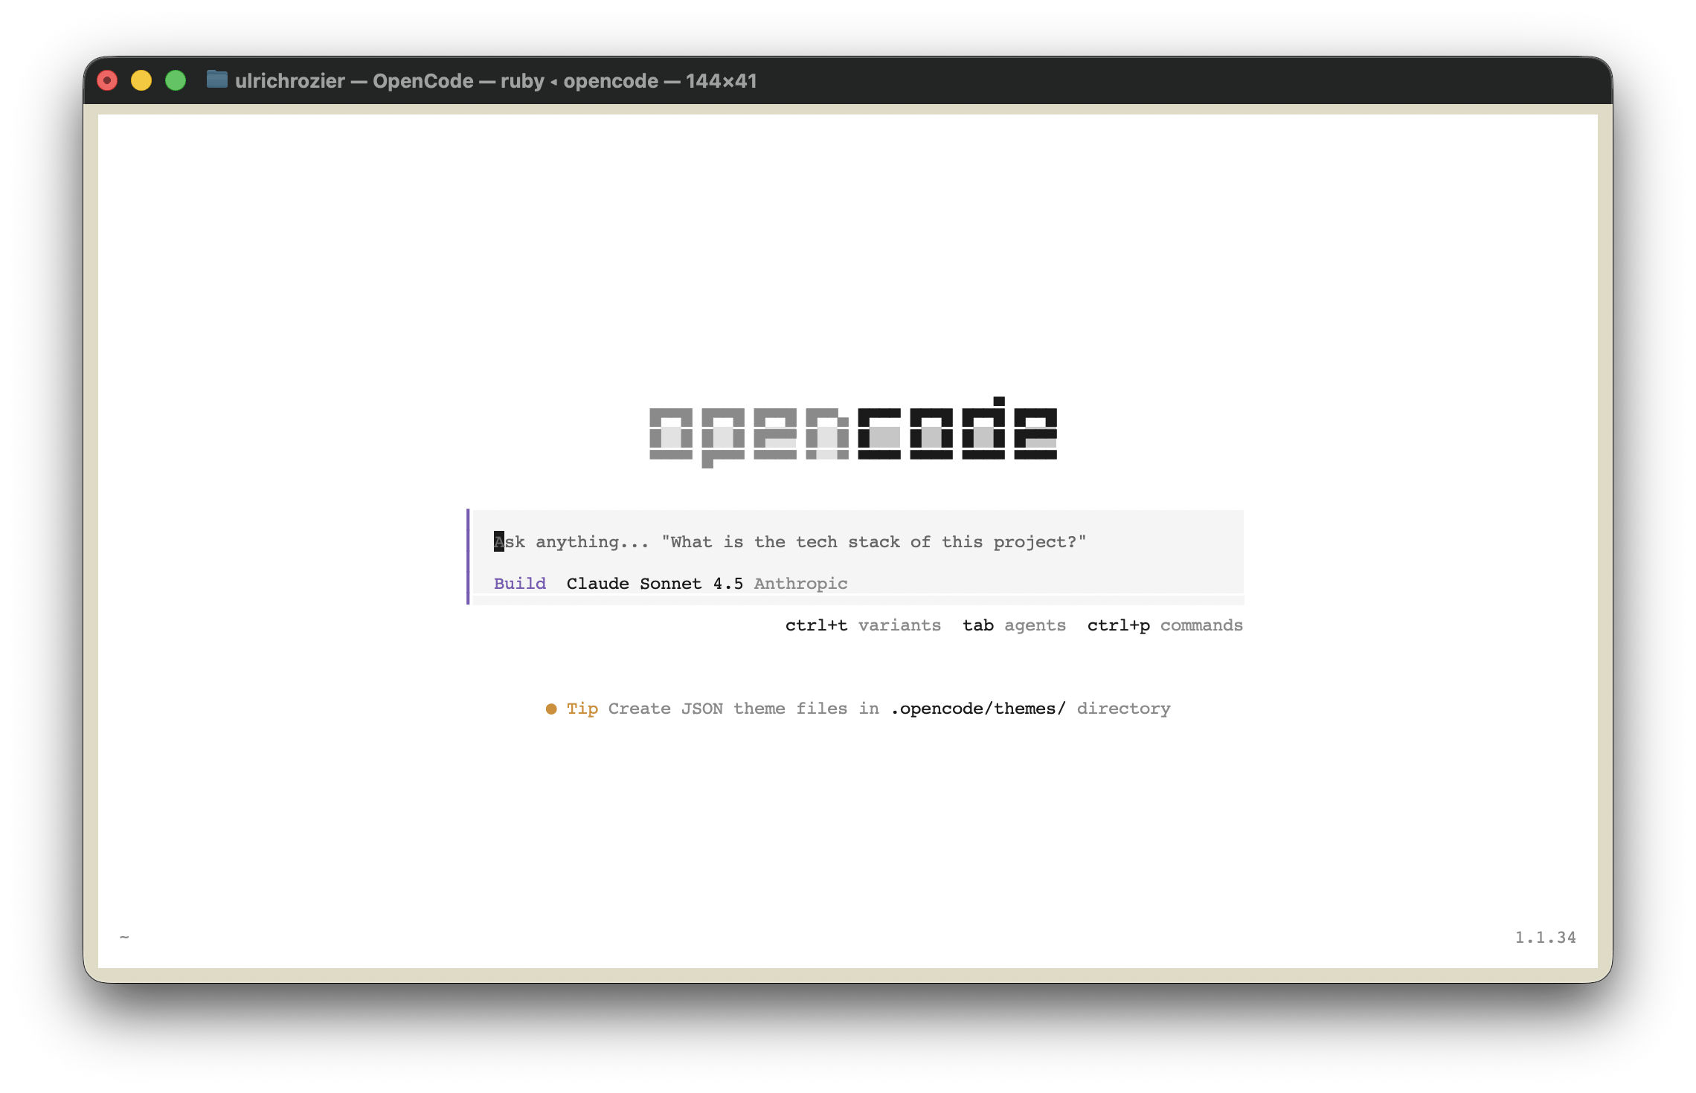Minimize the terminal window with yellow button

[141, 80]
